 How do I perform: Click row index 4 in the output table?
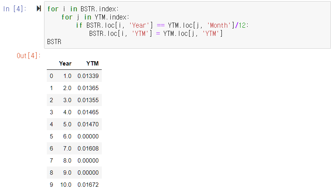(x=51, y=124)
